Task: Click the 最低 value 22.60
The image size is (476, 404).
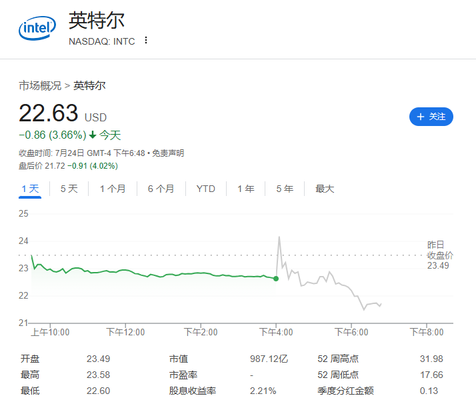Action: (99, 391)
